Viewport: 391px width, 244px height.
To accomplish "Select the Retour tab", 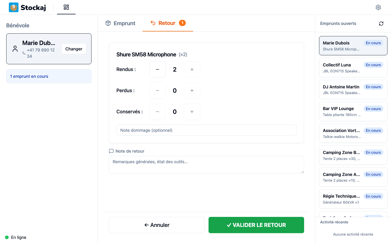I will [168, 23].
